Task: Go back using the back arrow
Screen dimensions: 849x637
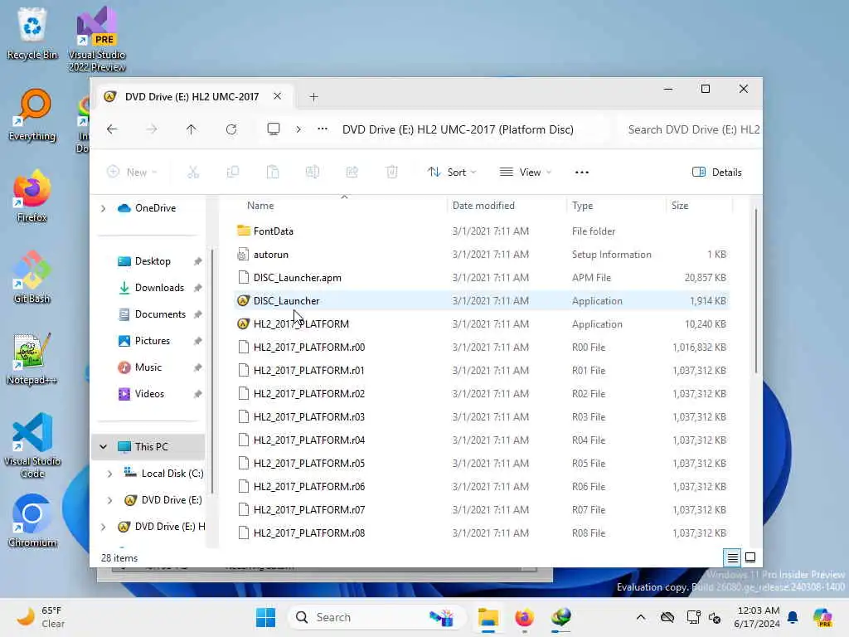Action: [x=112, y=129]
